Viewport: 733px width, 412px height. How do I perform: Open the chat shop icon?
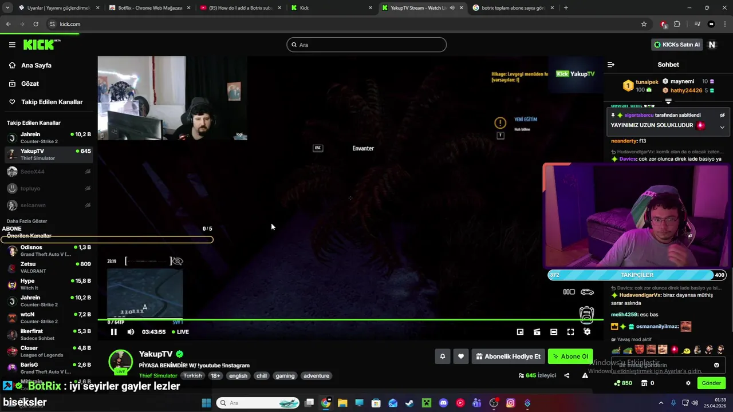pyautogui.click(x=644, y=383)
